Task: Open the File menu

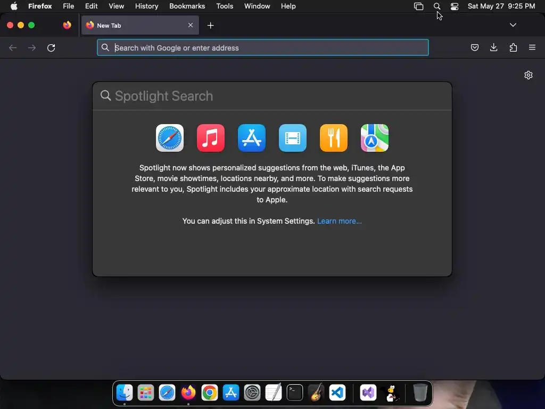Action: click(x=68, y=6)
